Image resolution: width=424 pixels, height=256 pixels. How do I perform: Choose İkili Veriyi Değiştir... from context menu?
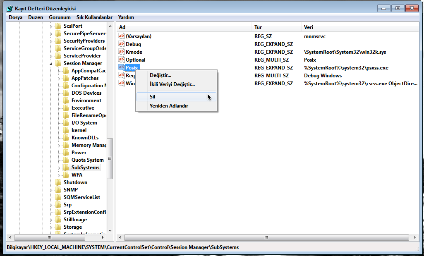(x=176, y=84)
